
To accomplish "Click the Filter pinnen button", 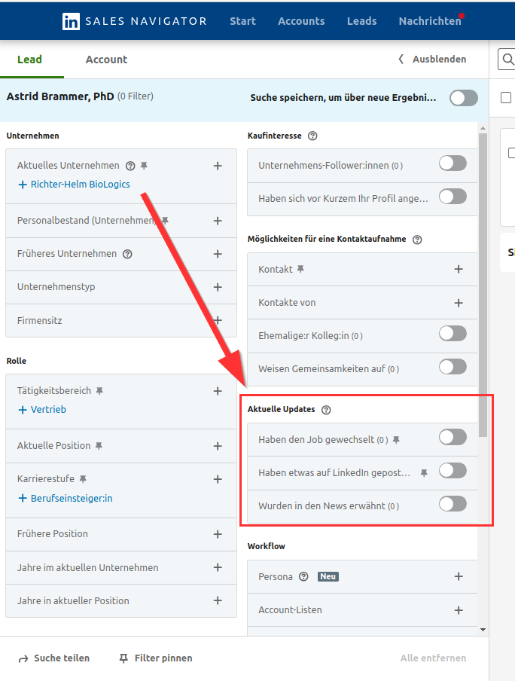I will 155,658.
